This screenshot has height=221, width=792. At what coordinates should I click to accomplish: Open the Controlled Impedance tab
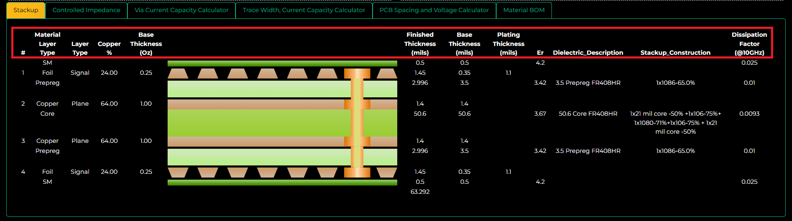coord(86,10)
